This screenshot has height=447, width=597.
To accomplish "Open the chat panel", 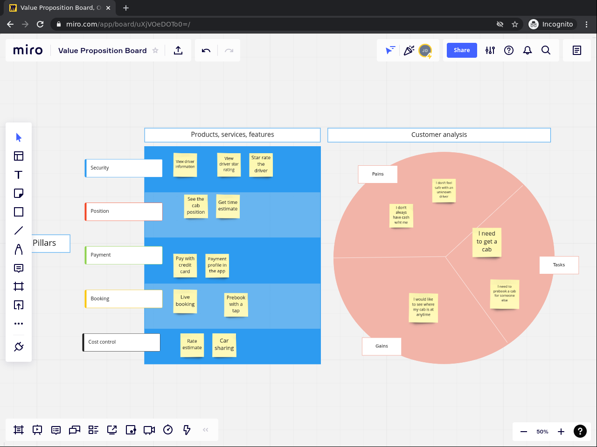I will [x=75, y=430].
